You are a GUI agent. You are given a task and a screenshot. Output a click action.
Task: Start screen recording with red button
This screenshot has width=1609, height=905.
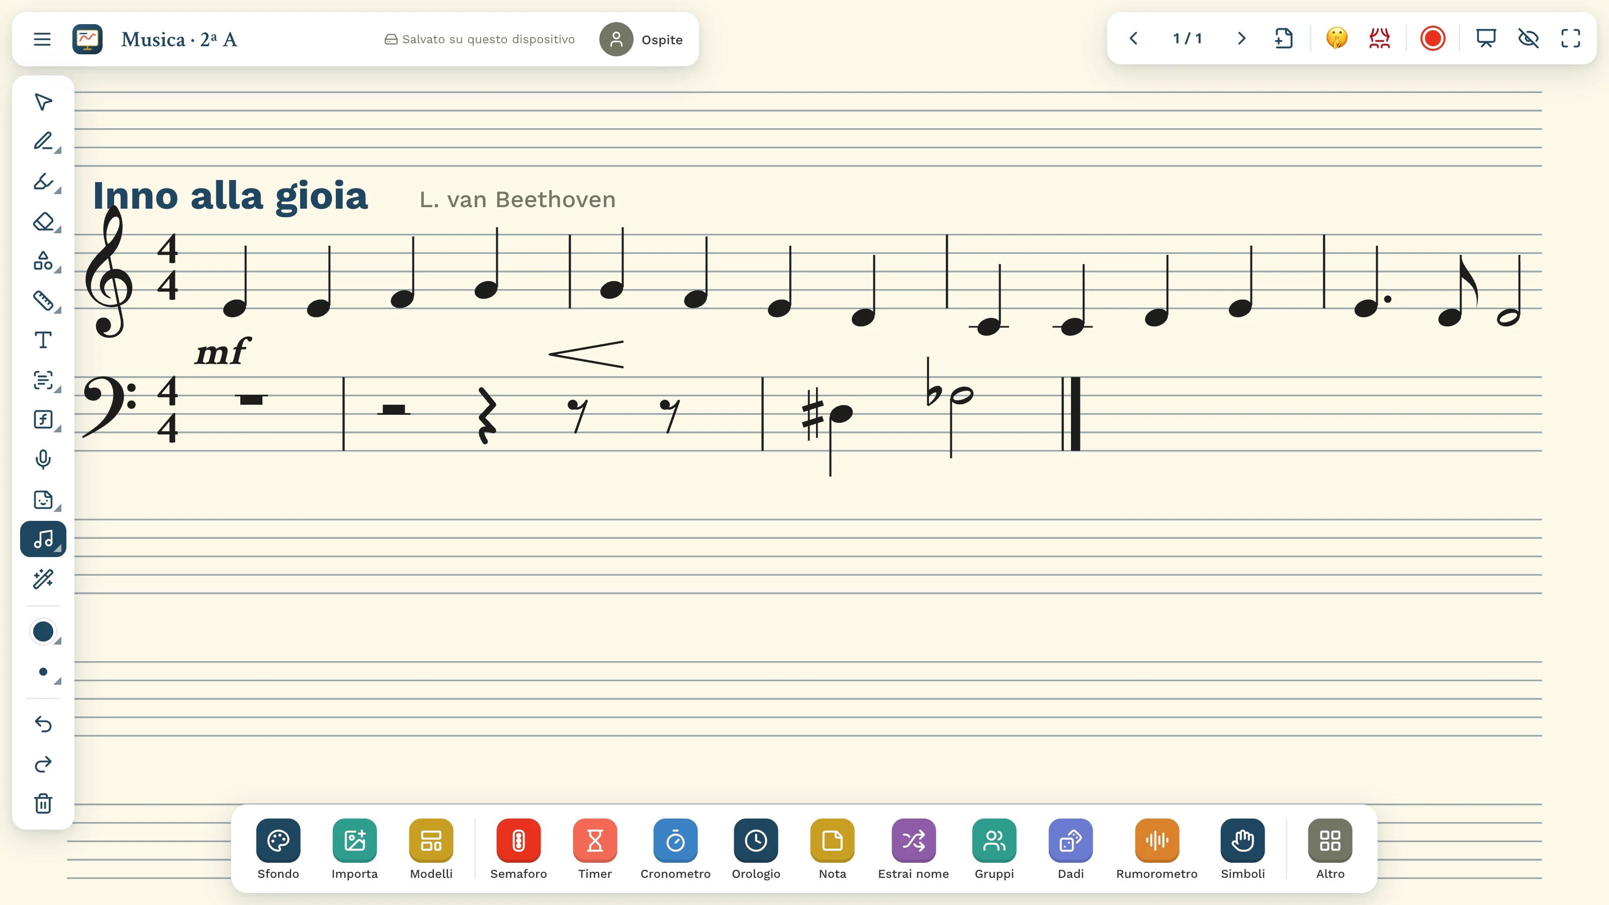coord(1432,39)
